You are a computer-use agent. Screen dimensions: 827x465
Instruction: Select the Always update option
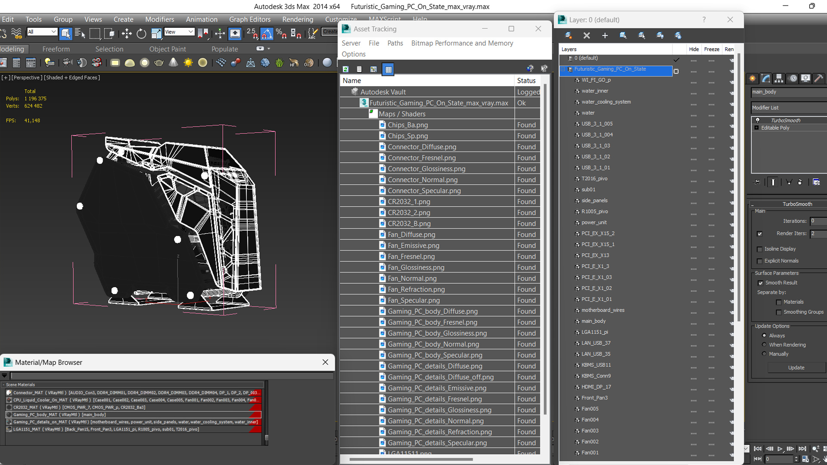click(764, 335)
